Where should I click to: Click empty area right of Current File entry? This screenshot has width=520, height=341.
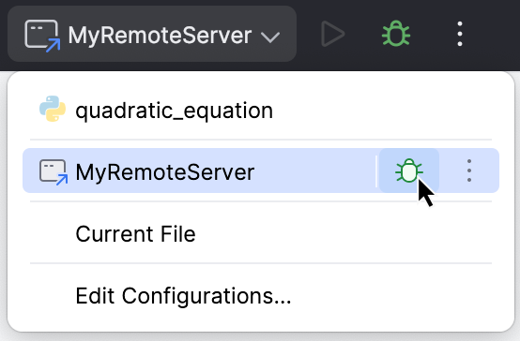(x=346, y=233)
